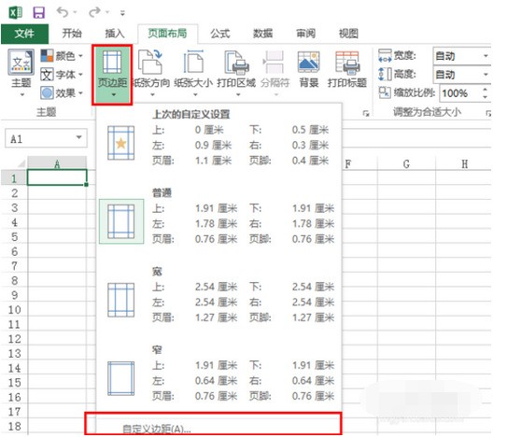The width and height of the screenshot is (507, 437).
Task: Click the 缩放比例 scale icon
Action: (385, 92)
